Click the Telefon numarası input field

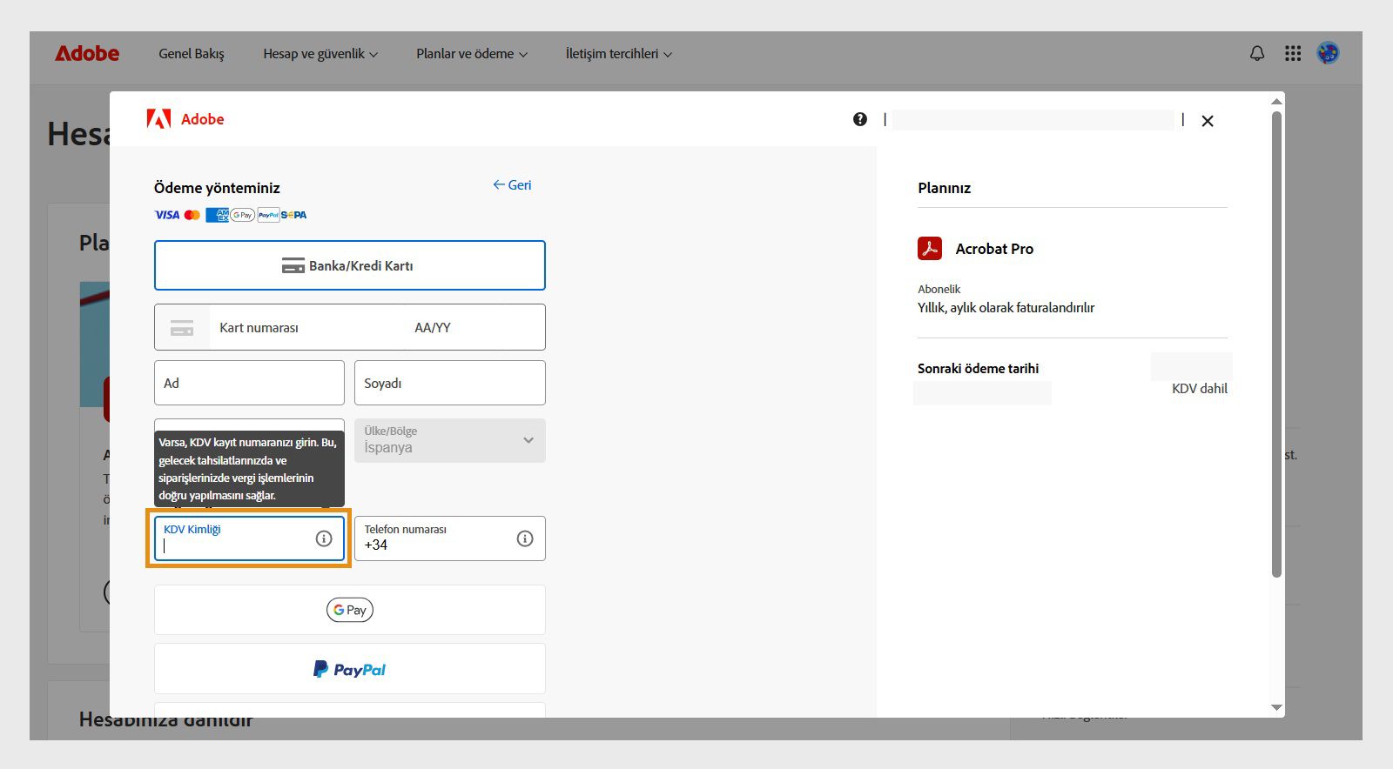point(450,538)
